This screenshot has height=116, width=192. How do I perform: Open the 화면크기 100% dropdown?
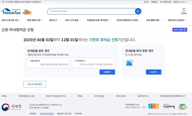pos(180,2)
